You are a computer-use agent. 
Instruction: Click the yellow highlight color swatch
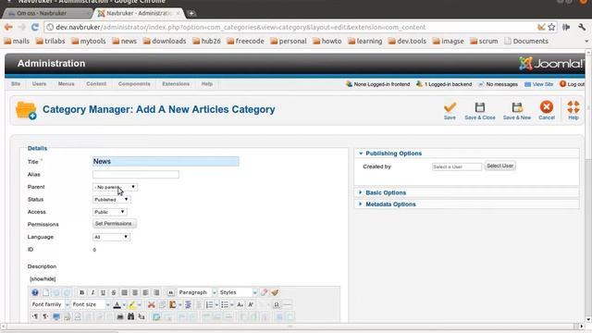coord(132,304)
